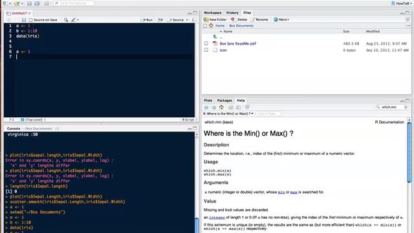Click the print help topic icon
414x233 pixels.
pyautogui.click(x=231, y=107)
